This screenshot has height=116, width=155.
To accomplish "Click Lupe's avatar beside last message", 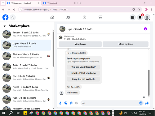I will pos(61,93).
